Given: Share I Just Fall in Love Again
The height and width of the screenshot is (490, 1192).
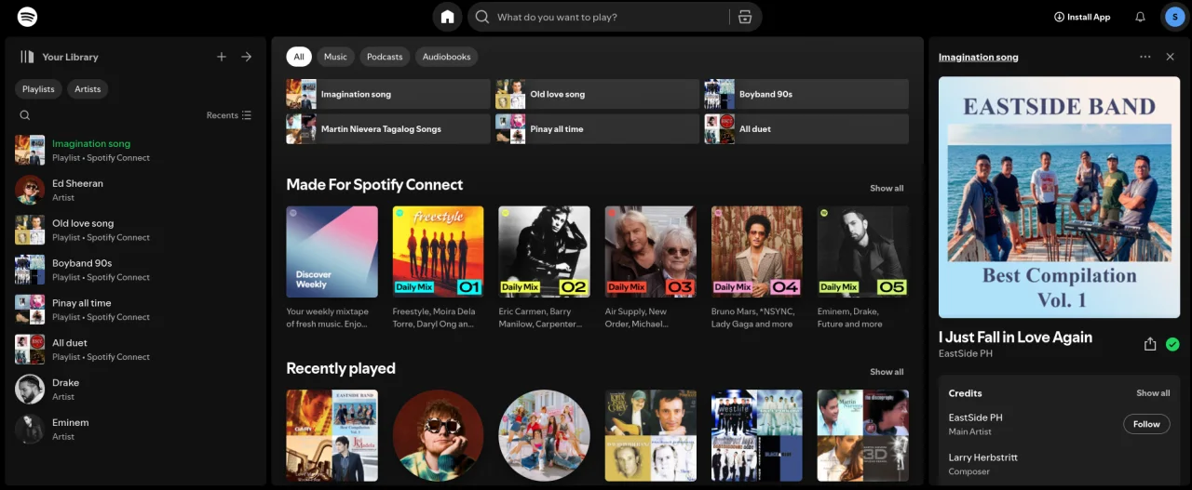Looking at the screenshot, I should pos(1150,344).
